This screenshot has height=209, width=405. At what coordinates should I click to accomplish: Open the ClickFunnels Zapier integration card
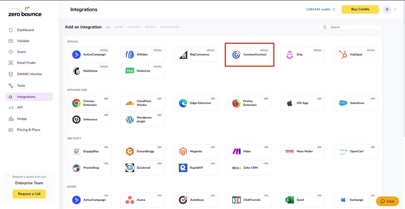pos(249,200)
